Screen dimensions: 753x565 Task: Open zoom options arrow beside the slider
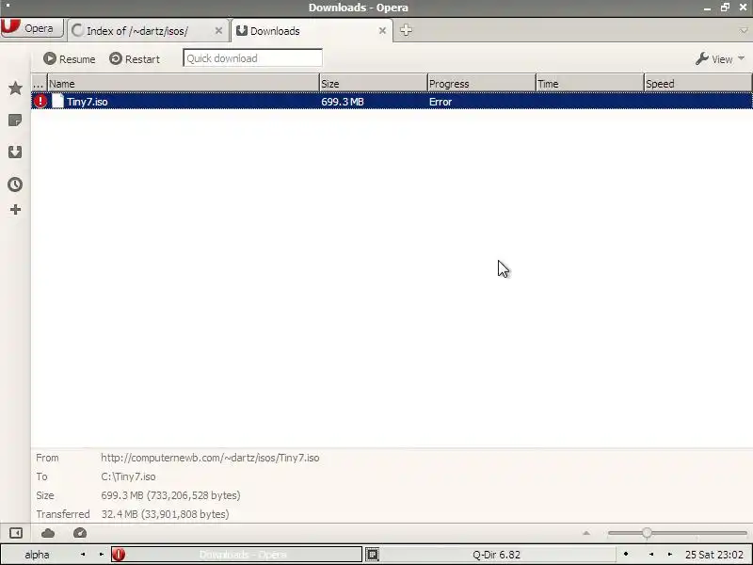point(586,533)
